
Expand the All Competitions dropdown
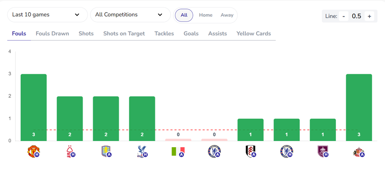130,15
